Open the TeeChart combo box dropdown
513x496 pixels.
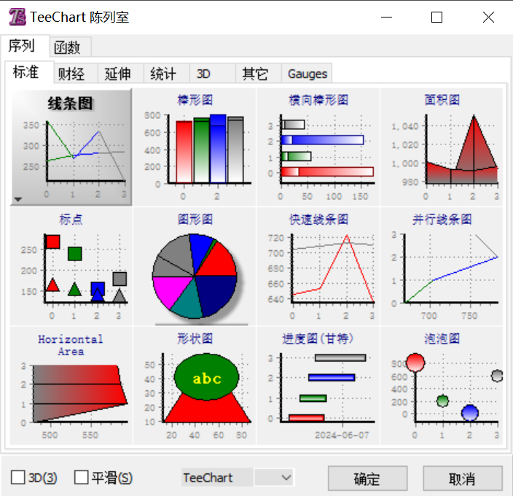tap(286, 477)
